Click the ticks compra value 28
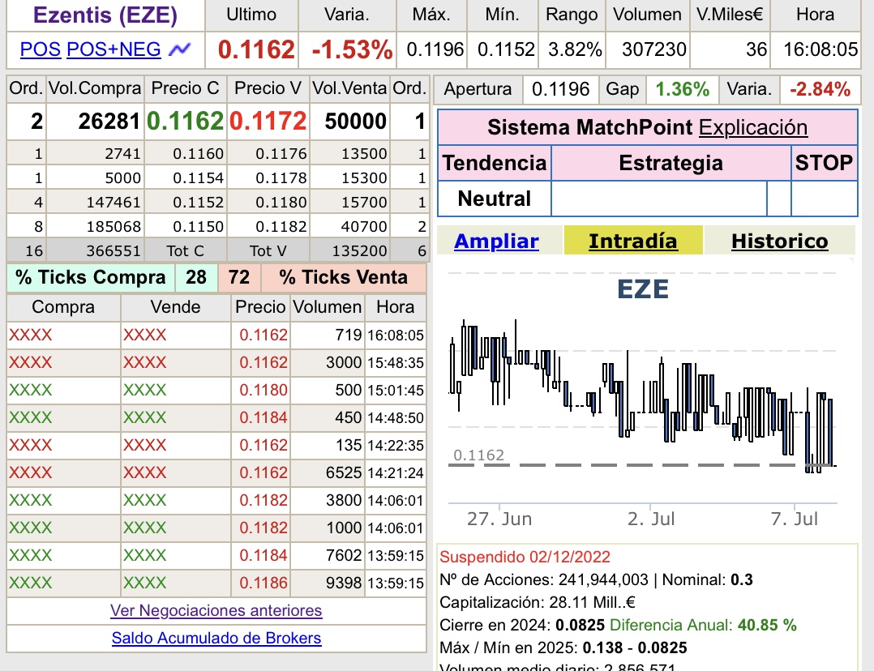This screenshot has width=874, height=671. coord(196,277)
